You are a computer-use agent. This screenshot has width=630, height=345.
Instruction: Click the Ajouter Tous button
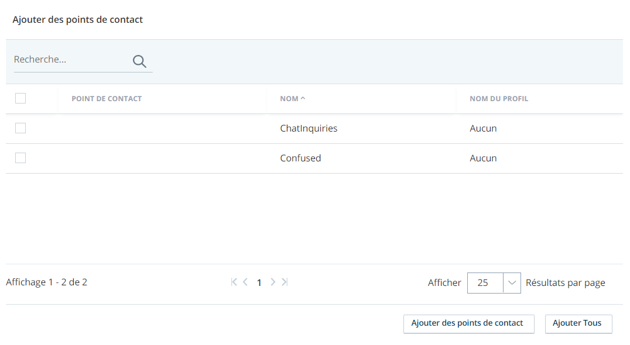coord(578,324)
